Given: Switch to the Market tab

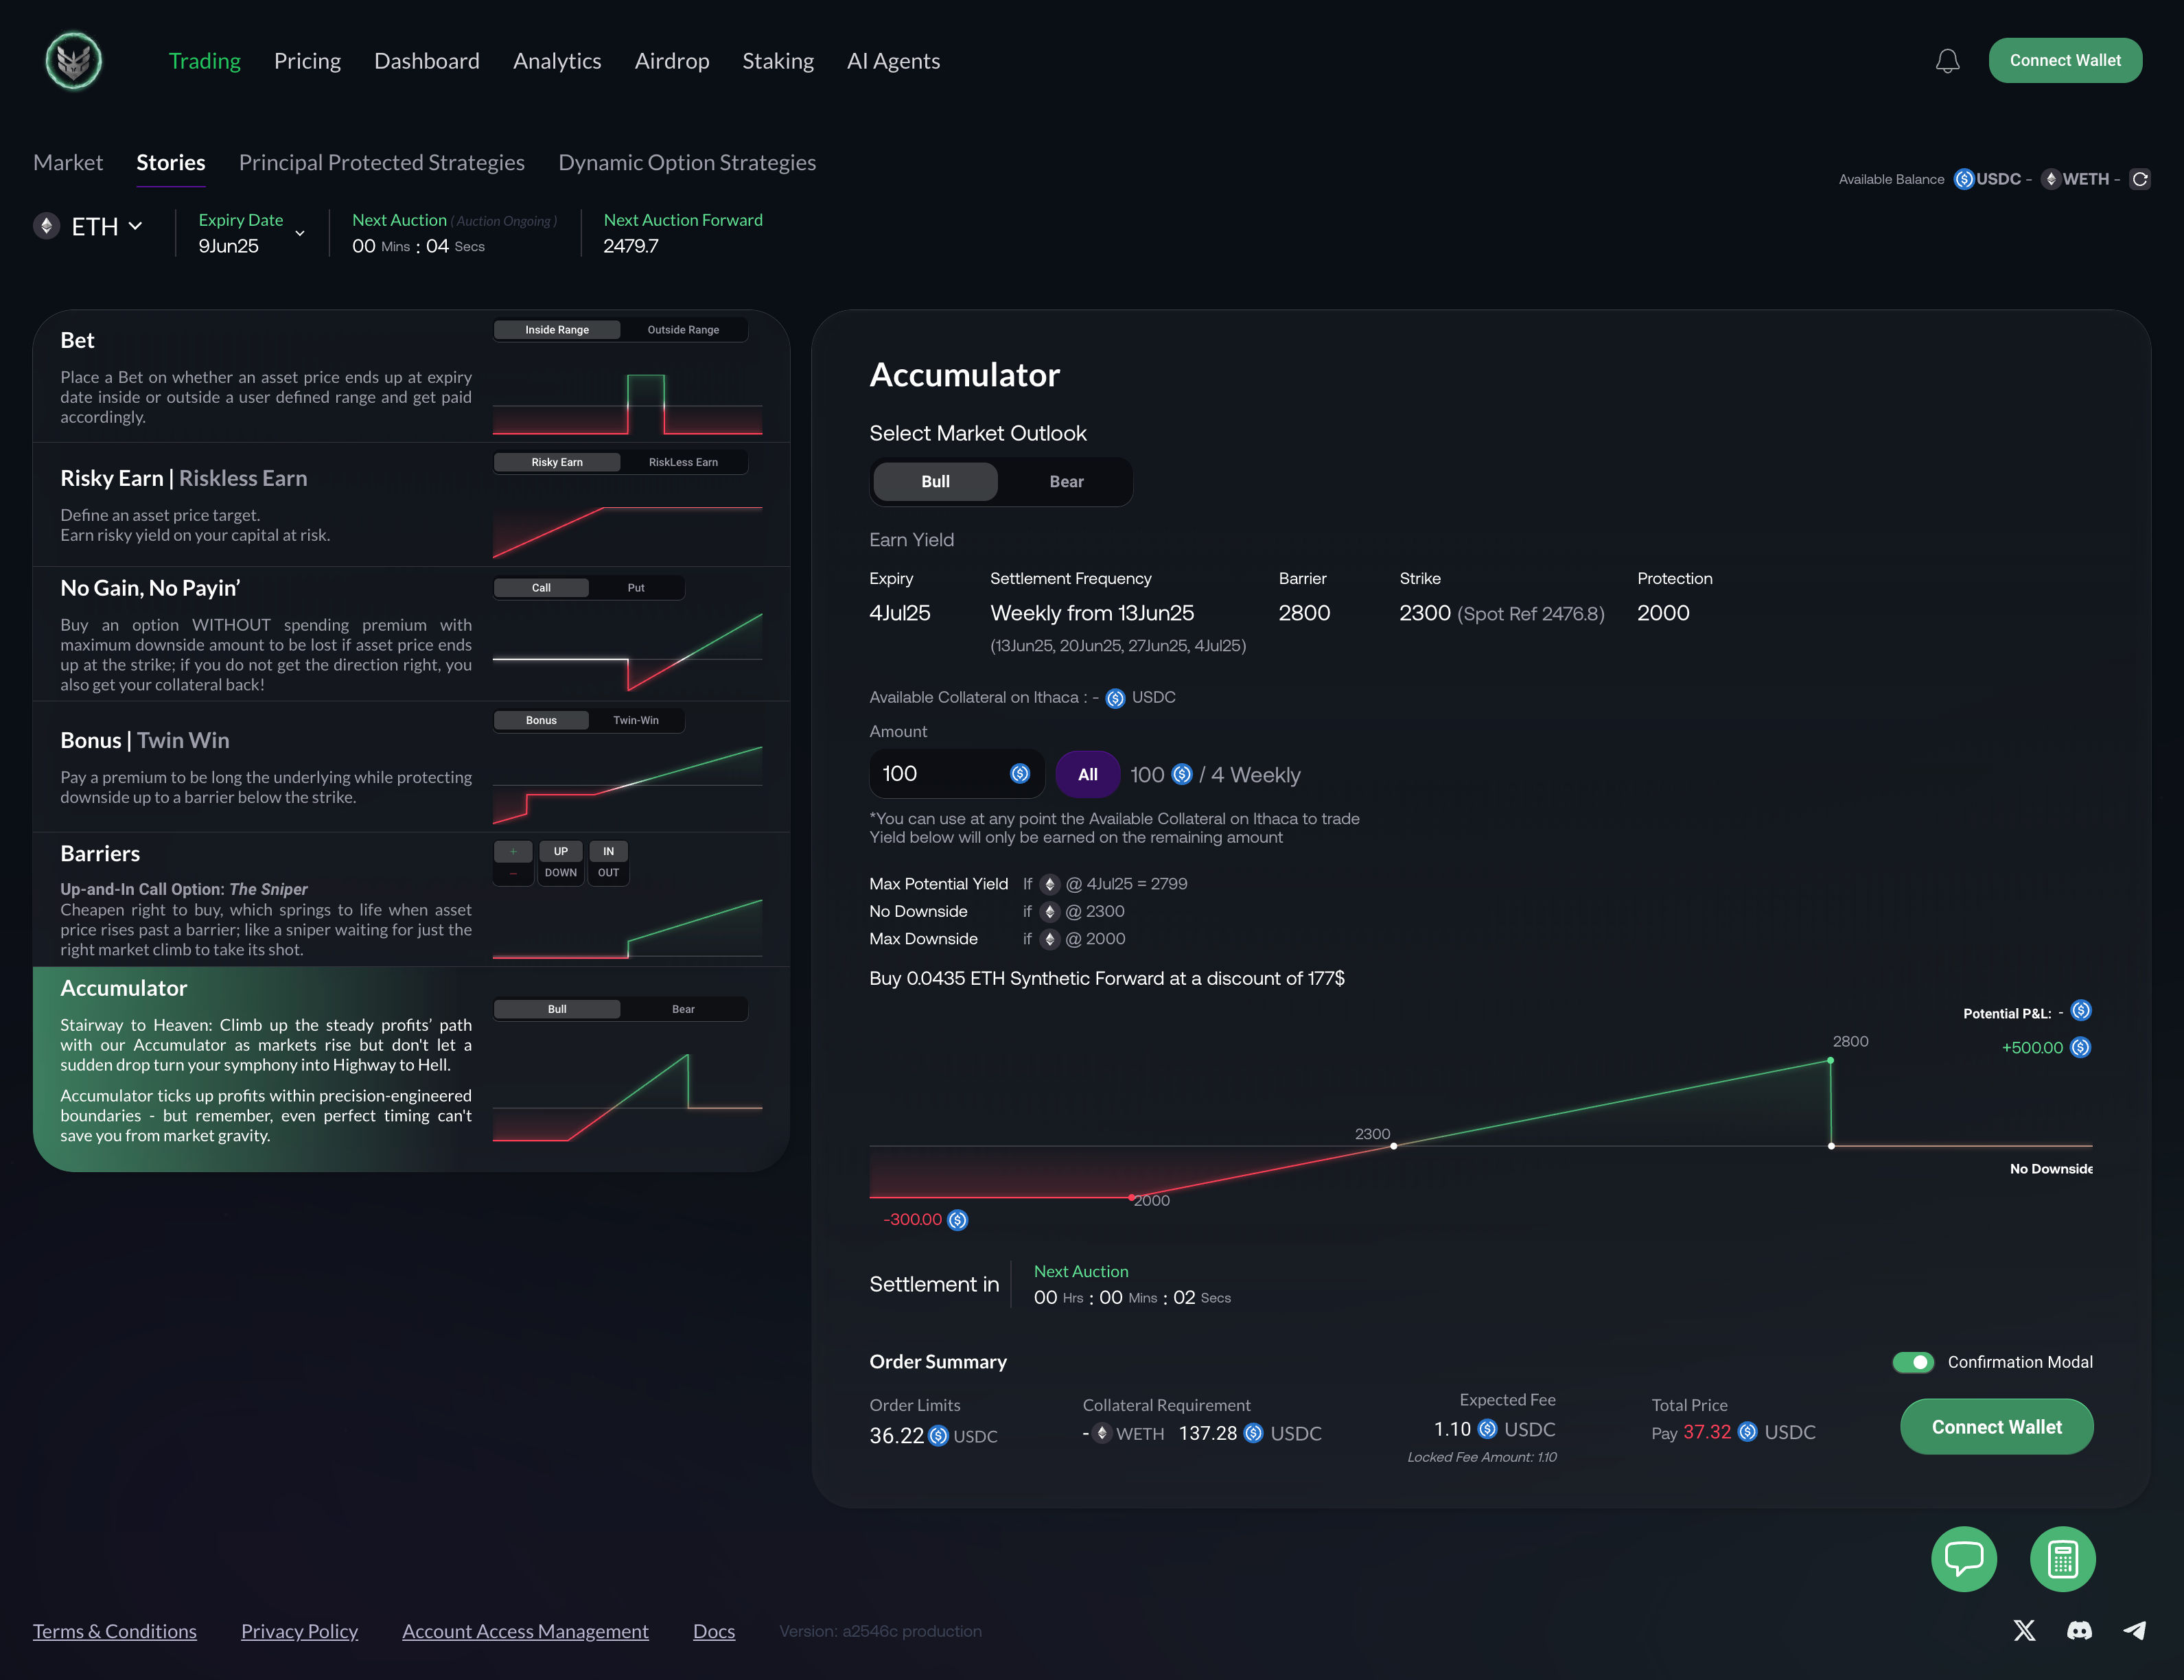Looking at the screenshot, I should (x=68, y=163).
